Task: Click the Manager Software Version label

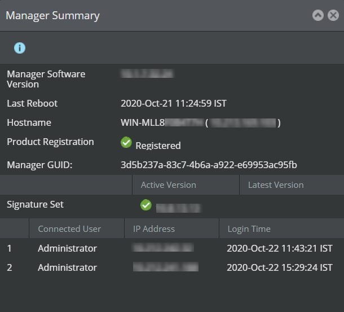Action: [46, 79]
